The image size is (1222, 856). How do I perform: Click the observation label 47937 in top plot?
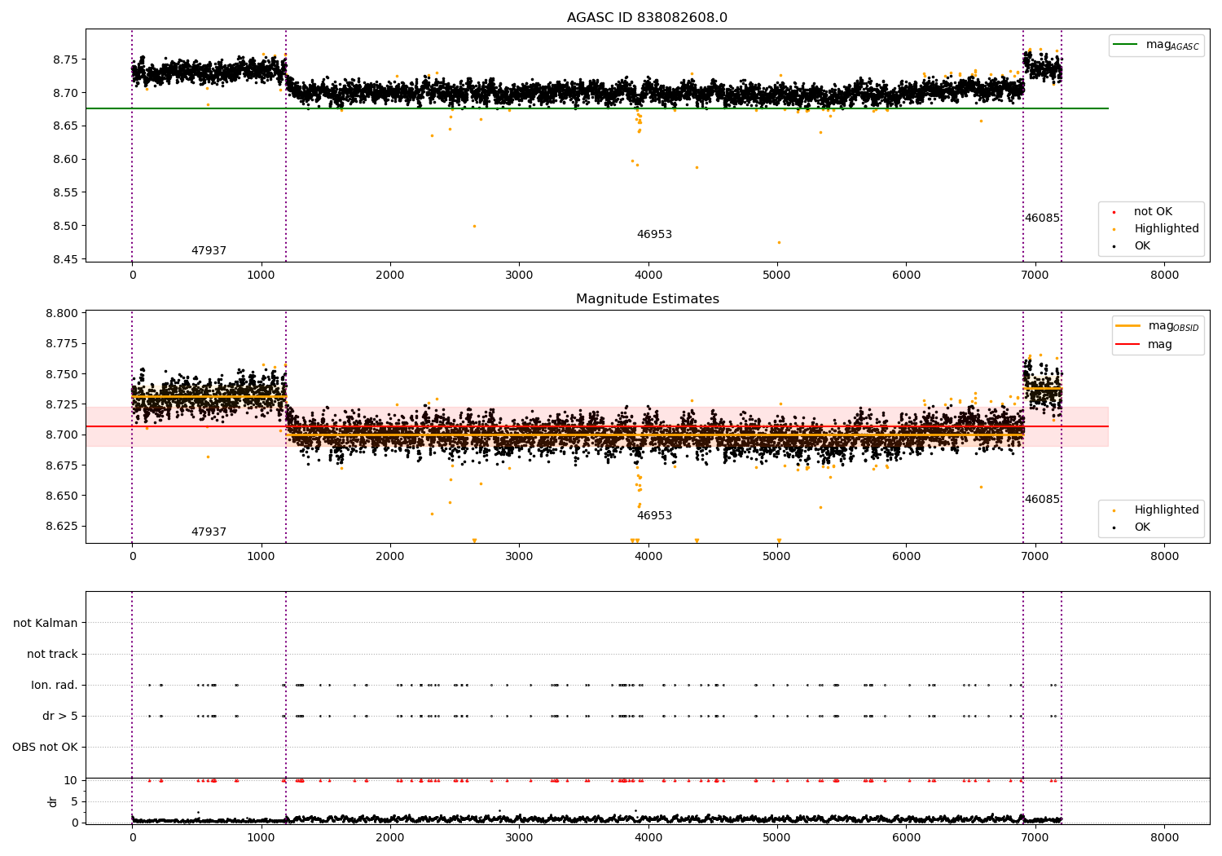[x=209, y=251]
